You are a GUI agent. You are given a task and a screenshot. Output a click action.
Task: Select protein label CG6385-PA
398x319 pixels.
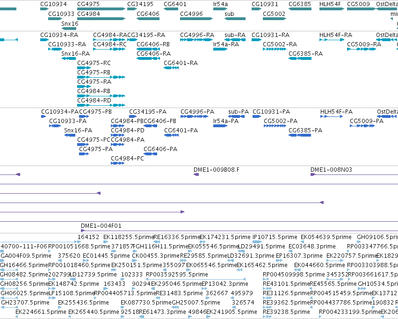click(x=305, y=130)
